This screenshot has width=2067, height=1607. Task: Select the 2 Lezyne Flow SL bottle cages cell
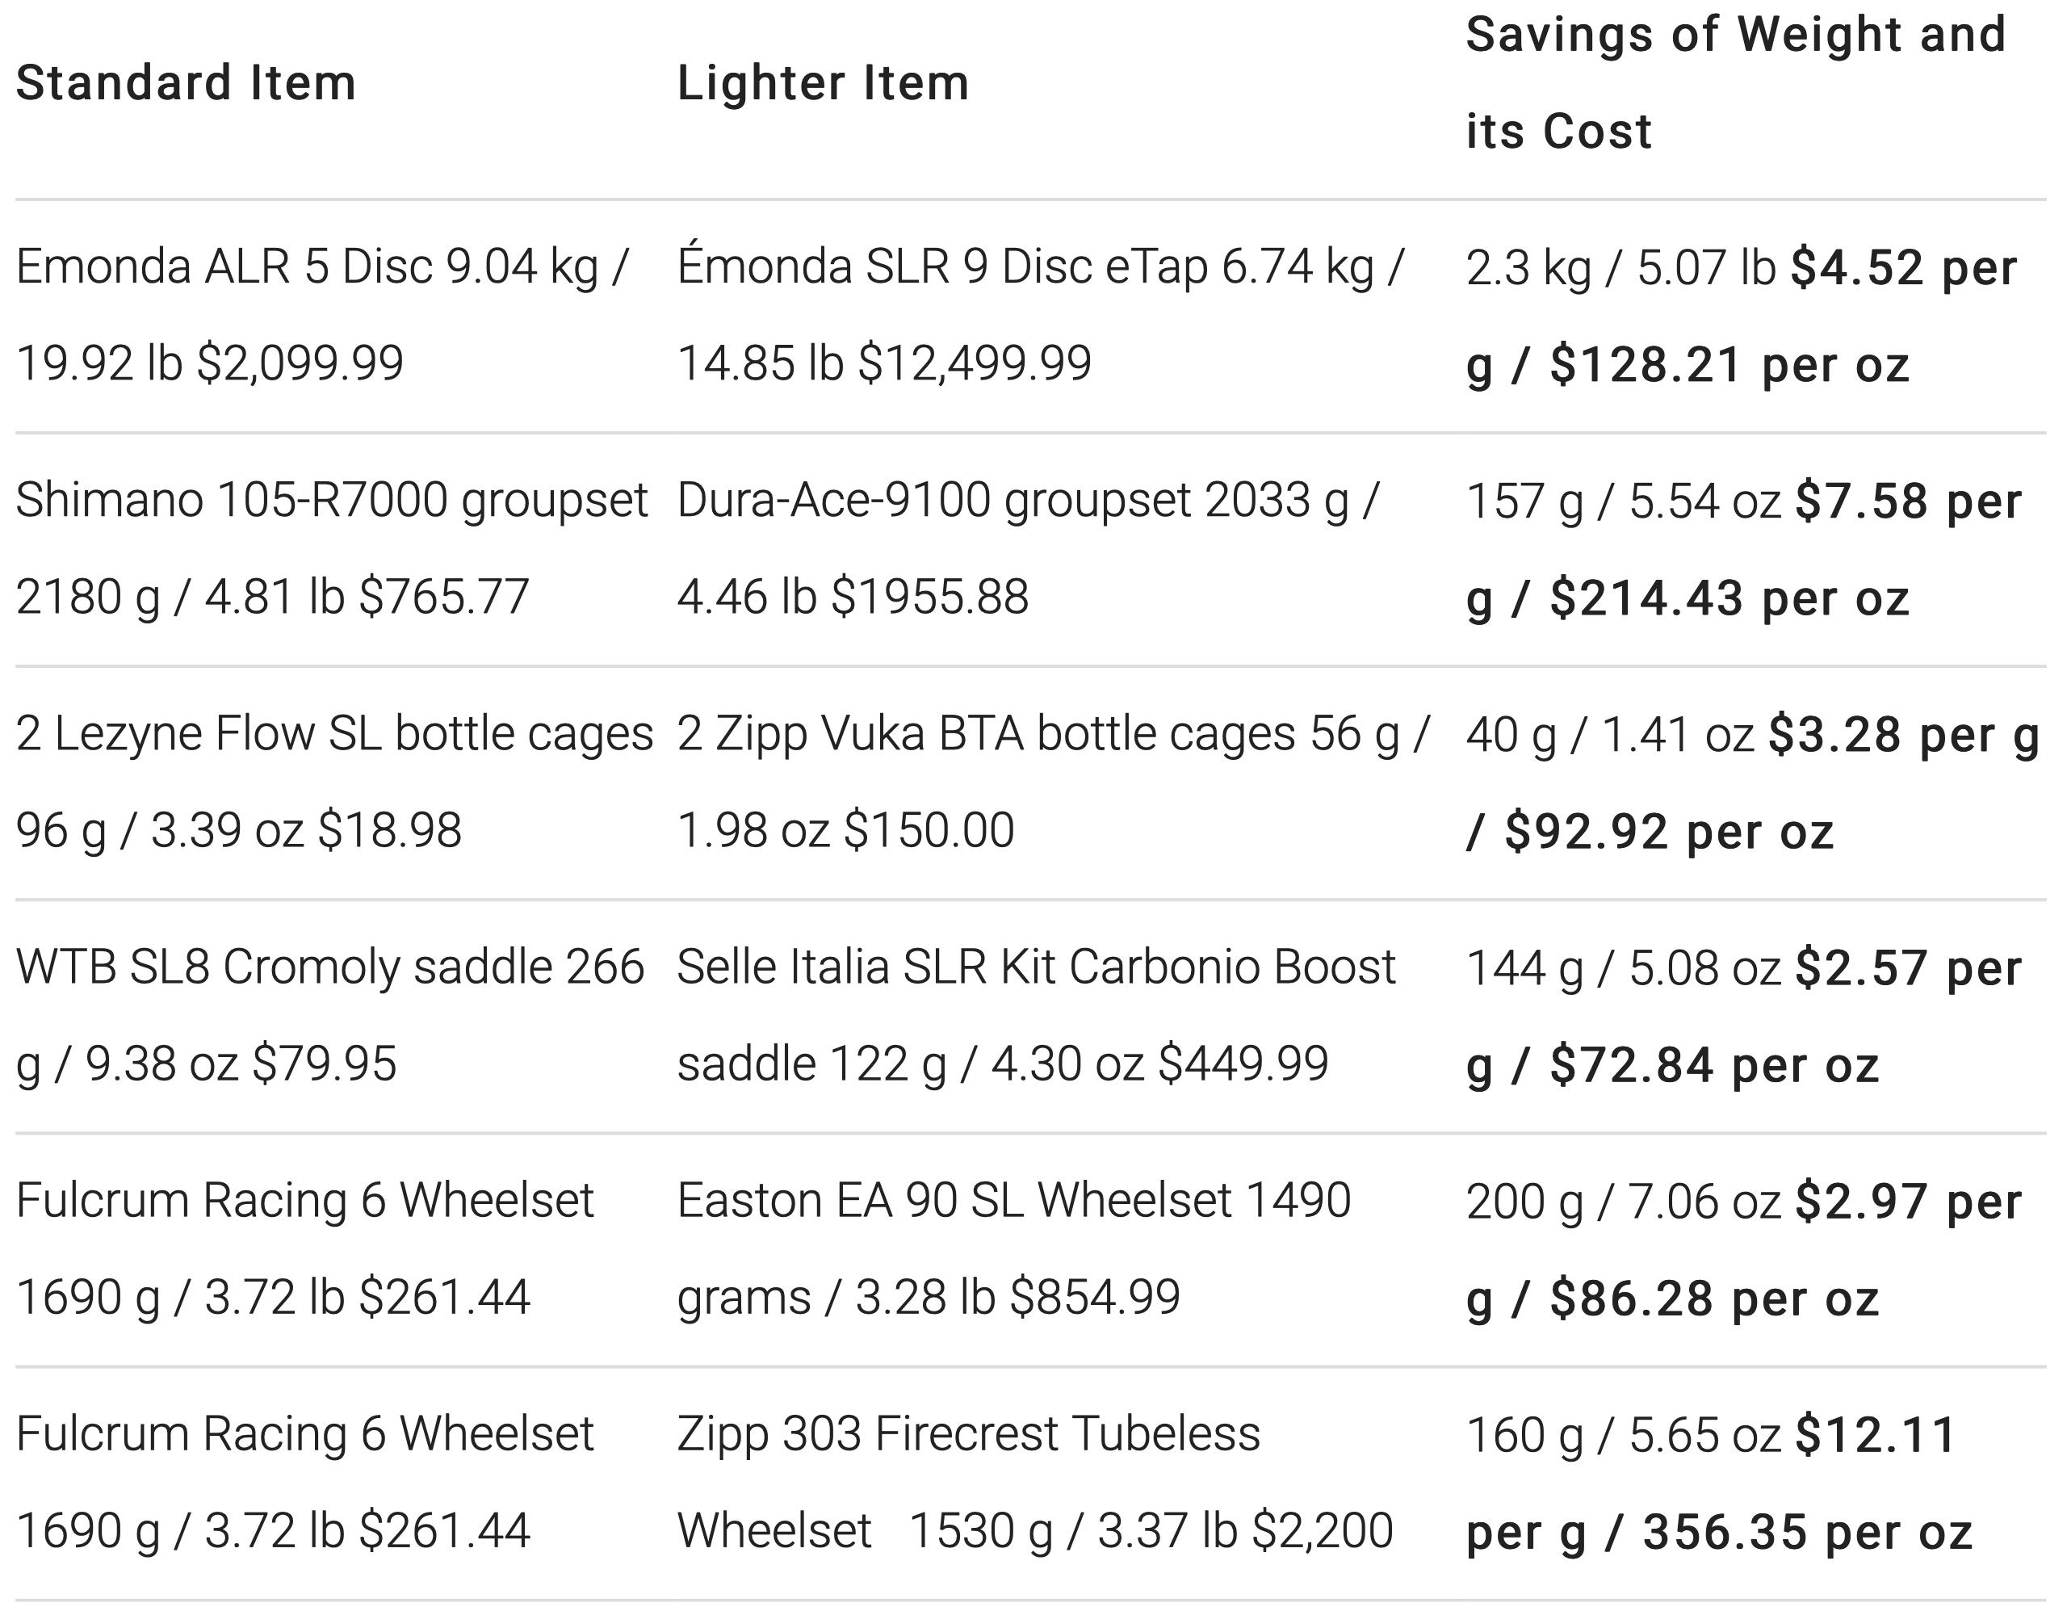[x=334, y=782]
